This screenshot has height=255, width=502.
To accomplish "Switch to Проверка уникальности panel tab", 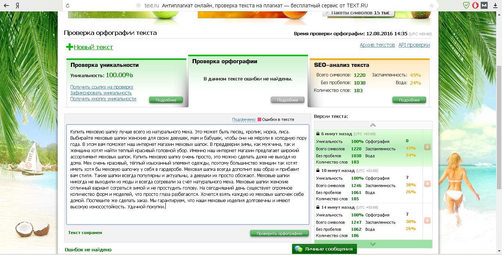I will 126,83.
